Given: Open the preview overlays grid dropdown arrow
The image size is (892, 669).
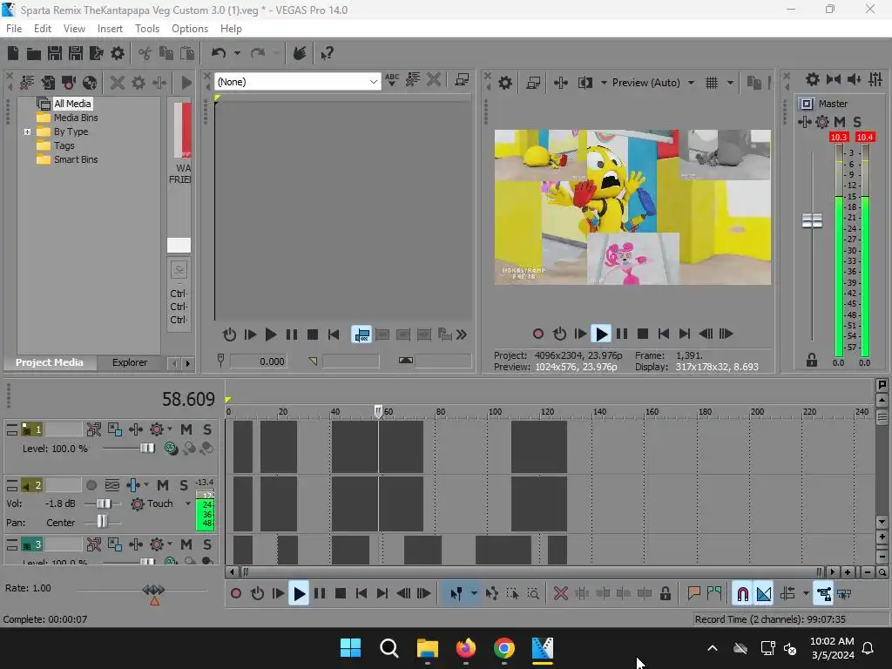Looking at the screenshot, I should 731,83.
